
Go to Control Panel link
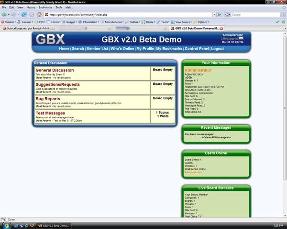(x=197, y=49)
